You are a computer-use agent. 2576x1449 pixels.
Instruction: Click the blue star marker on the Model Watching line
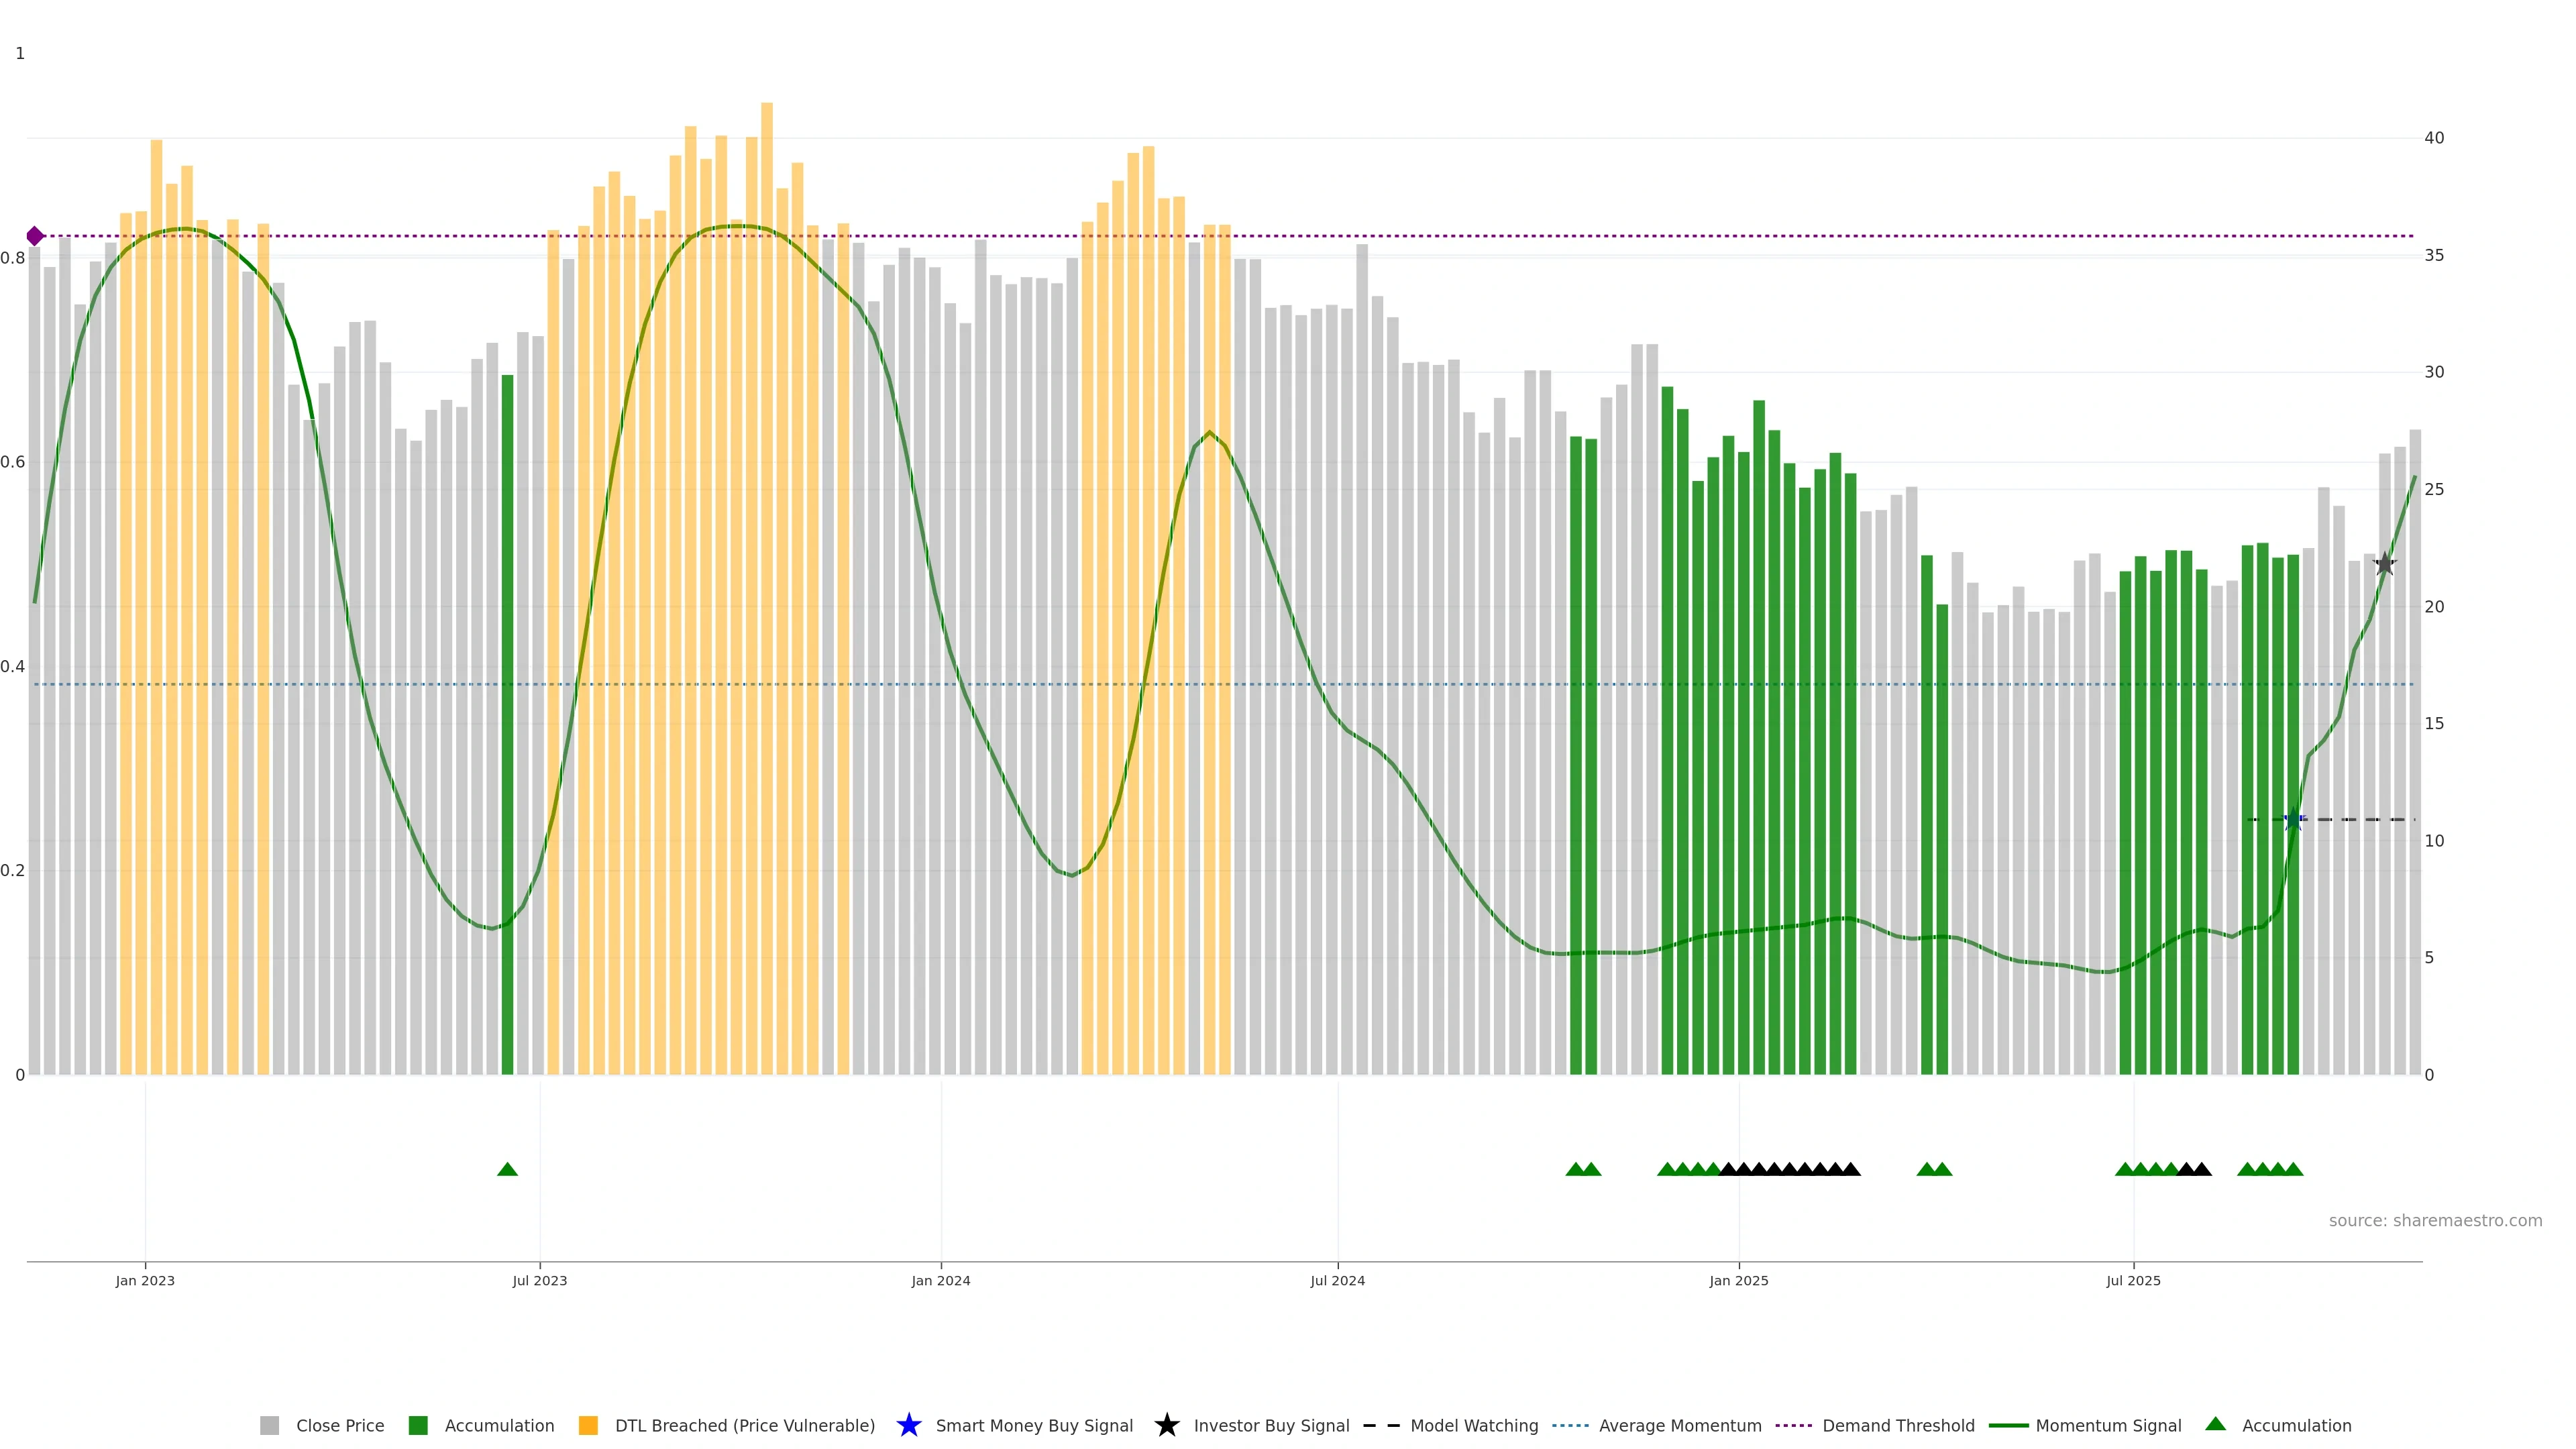pos(2294,820)
